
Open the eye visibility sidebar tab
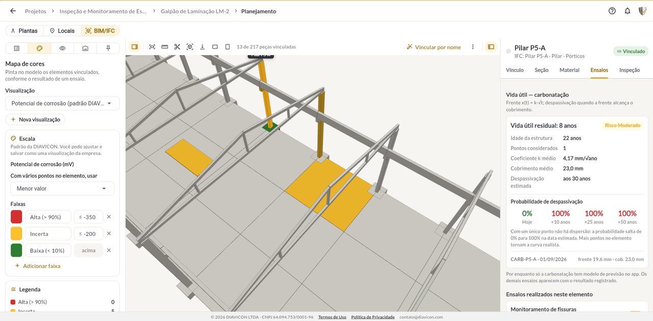tap(62, 48)
